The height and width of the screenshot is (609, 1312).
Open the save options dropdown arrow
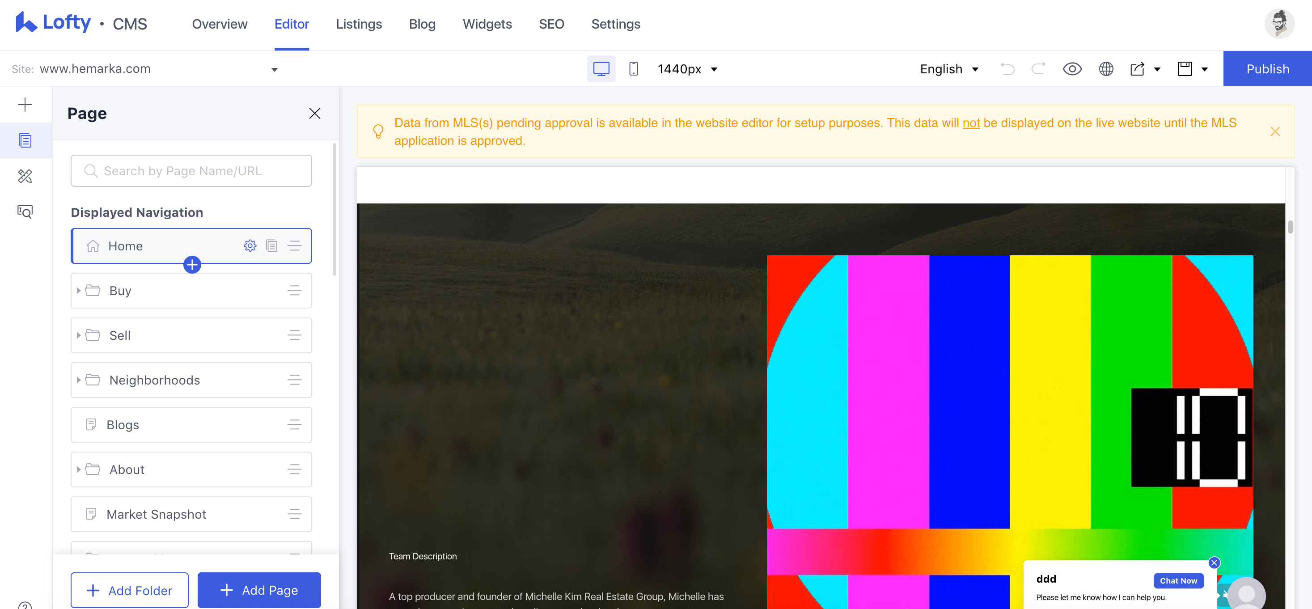[1205, 70]
